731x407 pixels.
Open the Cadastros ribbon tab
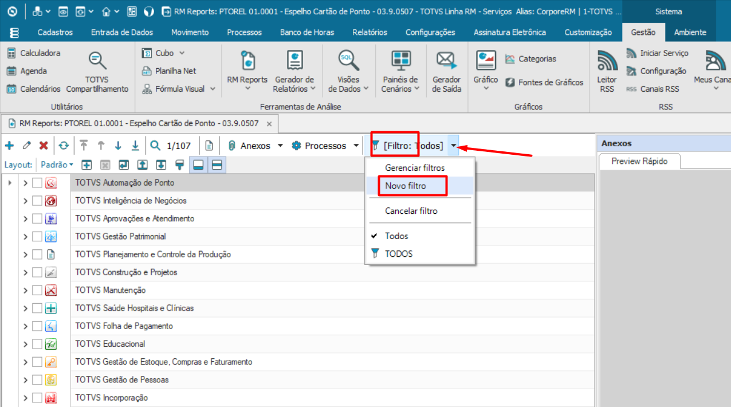coord(54,32)
